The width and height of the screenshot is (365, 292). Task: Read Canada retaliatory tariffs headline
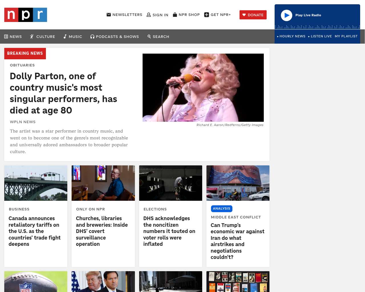click(35, 231)
